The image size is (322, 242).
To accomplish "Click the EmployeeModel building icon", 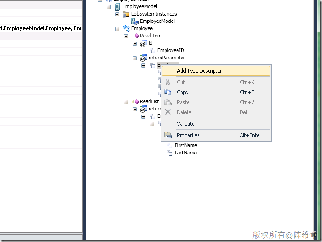I will [x=117, y=7].
